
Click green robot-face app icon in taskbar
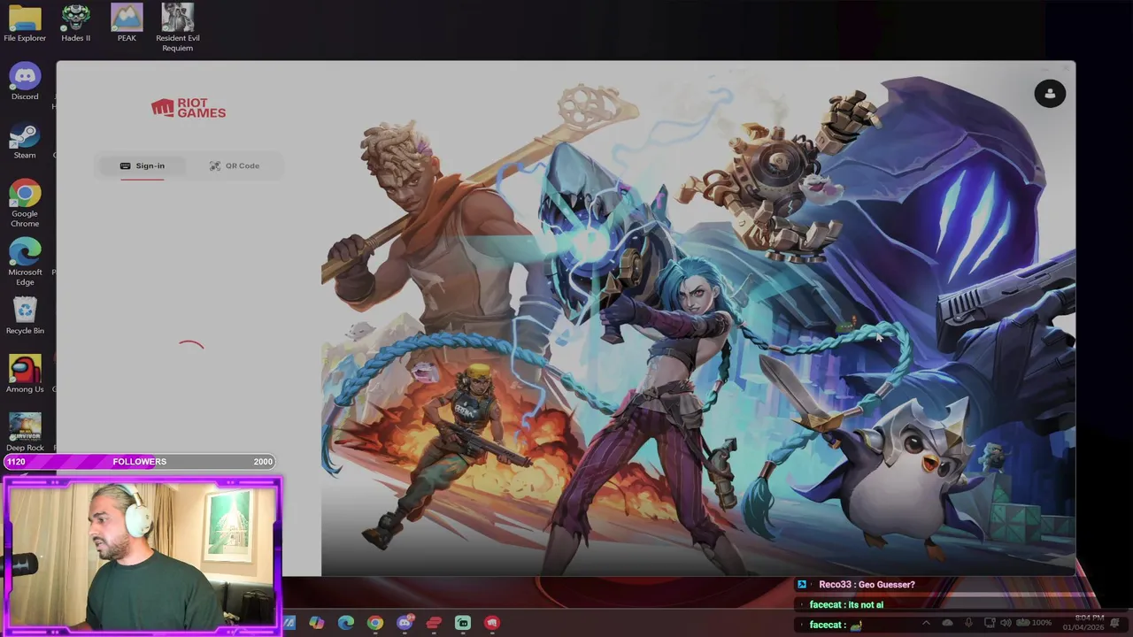(x=463, y=623)
